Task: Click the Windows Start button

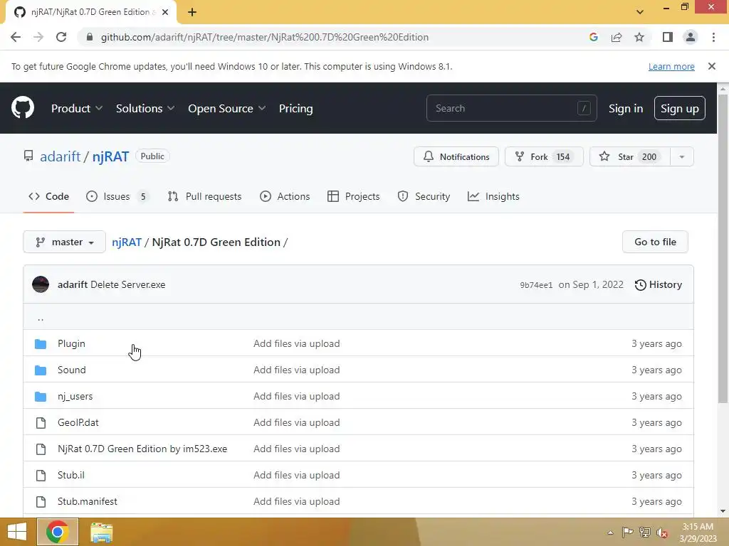Action: (x=17, y=532)
